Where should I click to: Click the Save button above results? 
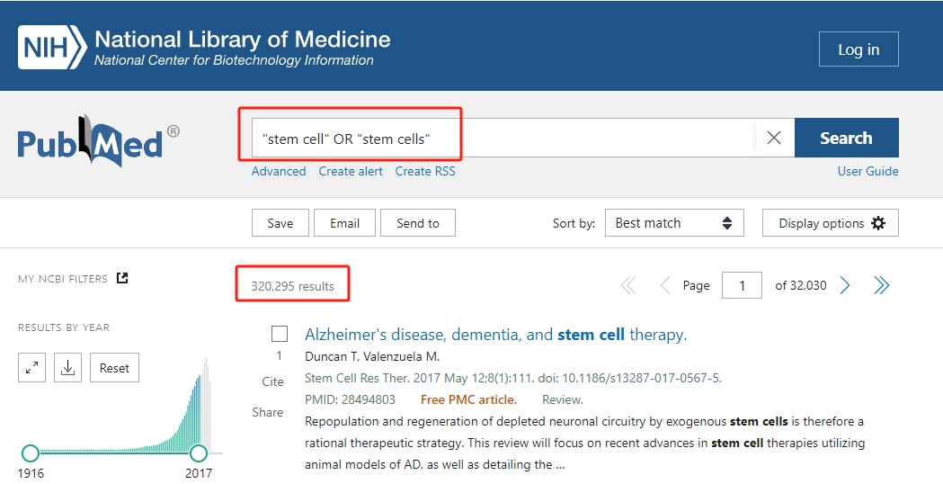click(280, 223)
